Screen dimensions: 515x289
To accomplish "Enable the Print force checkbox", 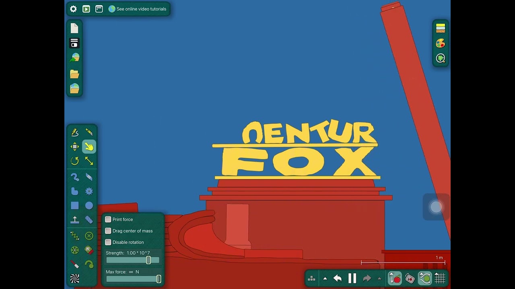I will (x=108, y=220).
